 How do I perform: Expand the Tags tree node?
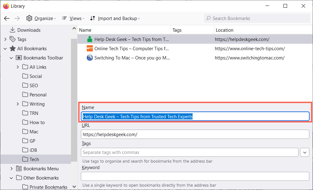point(5,39)
